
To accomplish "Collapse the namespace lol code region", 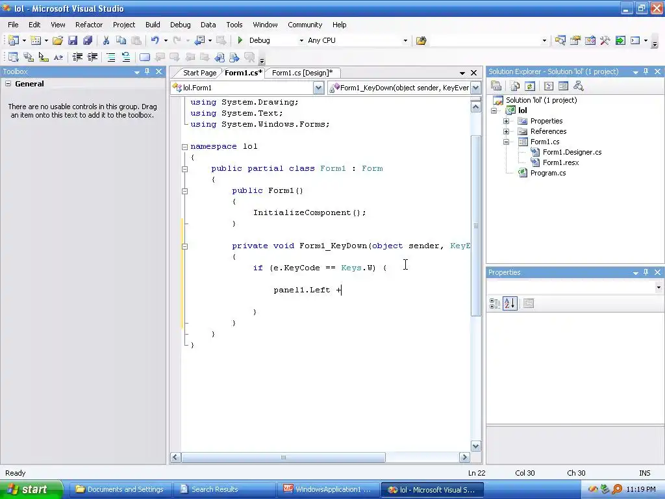I will pos(184,147).
